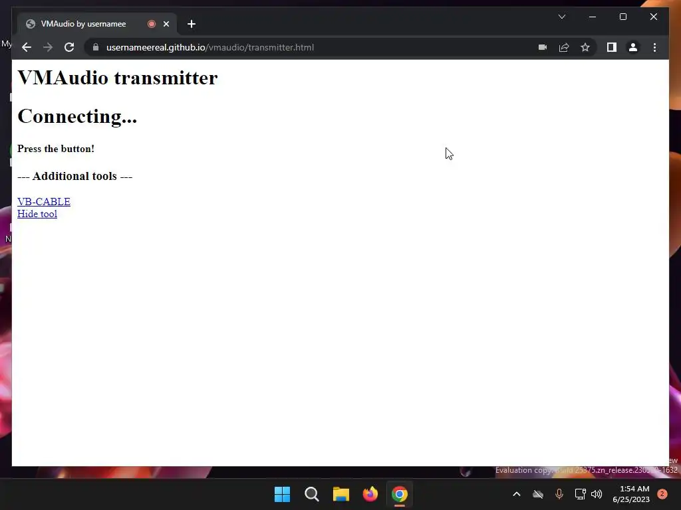Click the microphone in-use tray icon
The height and width of the screenshot is (510, 681).
pos(559,494)
